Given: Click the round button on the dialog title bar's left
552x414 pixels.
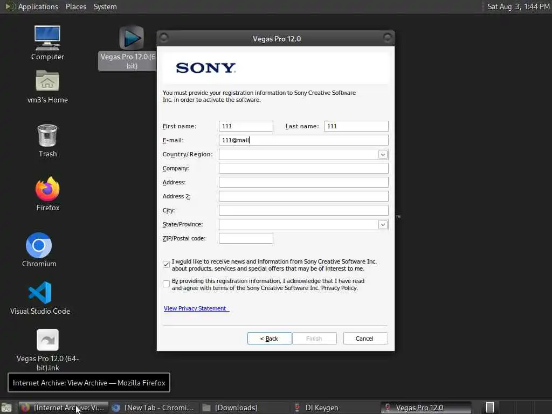Looking at the screenshot, I should 164,37.
